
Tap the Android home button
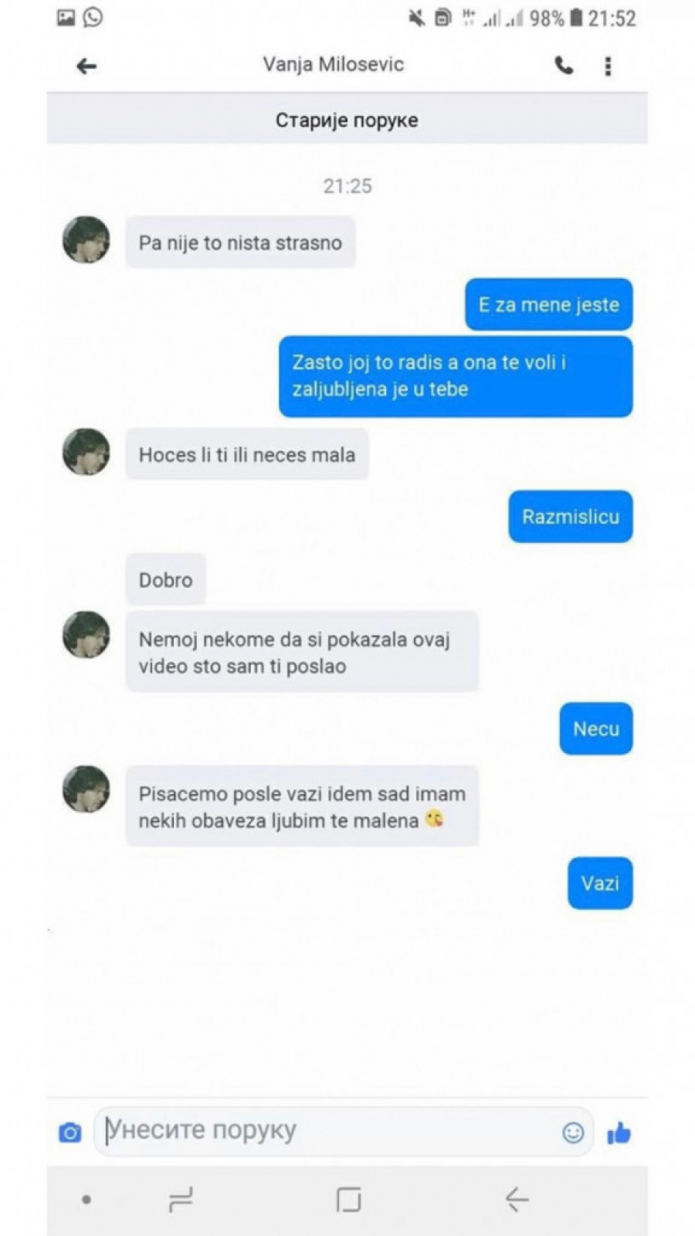click(x=348, y=1200)
